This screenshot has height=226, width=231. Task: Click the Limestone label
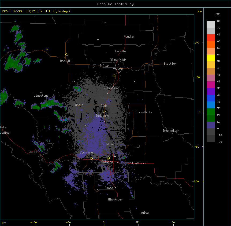tap(41, 96)
